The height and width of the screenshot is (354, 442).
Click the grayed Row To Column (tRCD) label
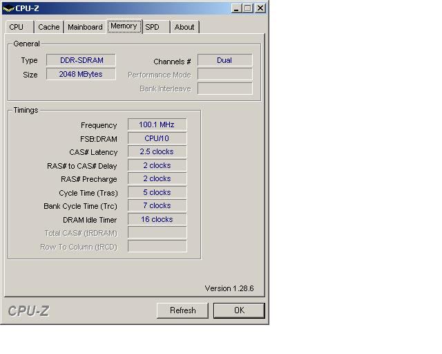coord(79,248)
